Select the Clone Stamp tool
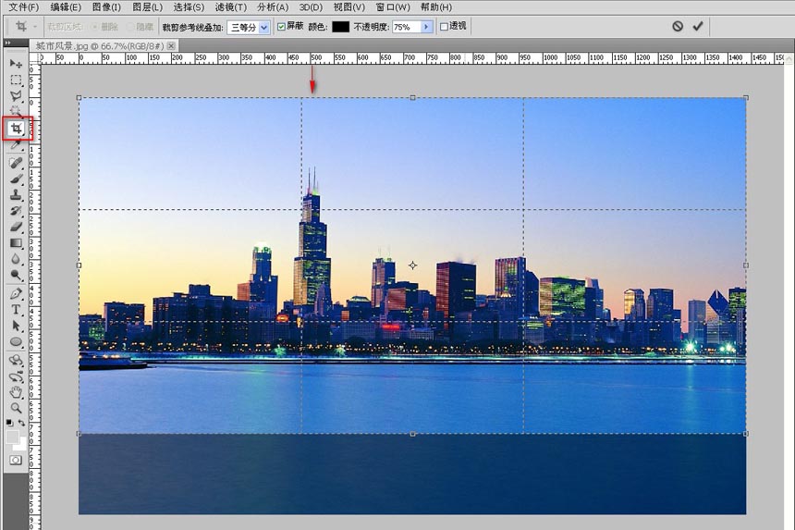 [x=16, y=195]
